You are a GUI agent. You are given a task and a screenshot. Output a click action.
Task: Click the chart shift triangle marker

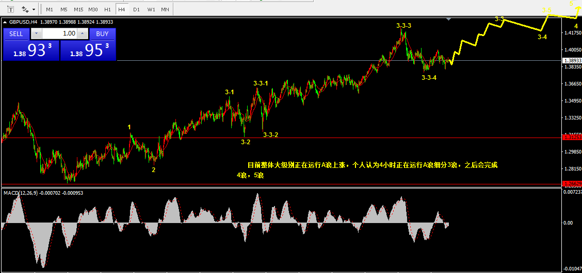[449, 19]
